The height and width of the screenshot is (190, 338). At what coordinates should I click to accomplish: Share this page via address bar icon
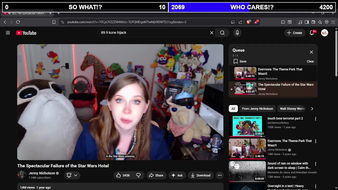tap(240, 22)
